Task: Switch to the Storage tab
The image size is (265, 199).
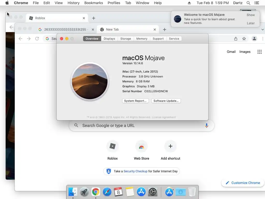Action: pos(126,39)
